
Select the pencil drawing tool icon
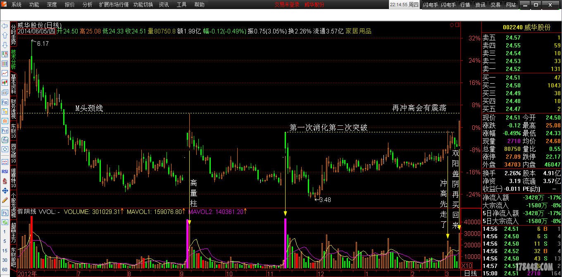point(5,200)
